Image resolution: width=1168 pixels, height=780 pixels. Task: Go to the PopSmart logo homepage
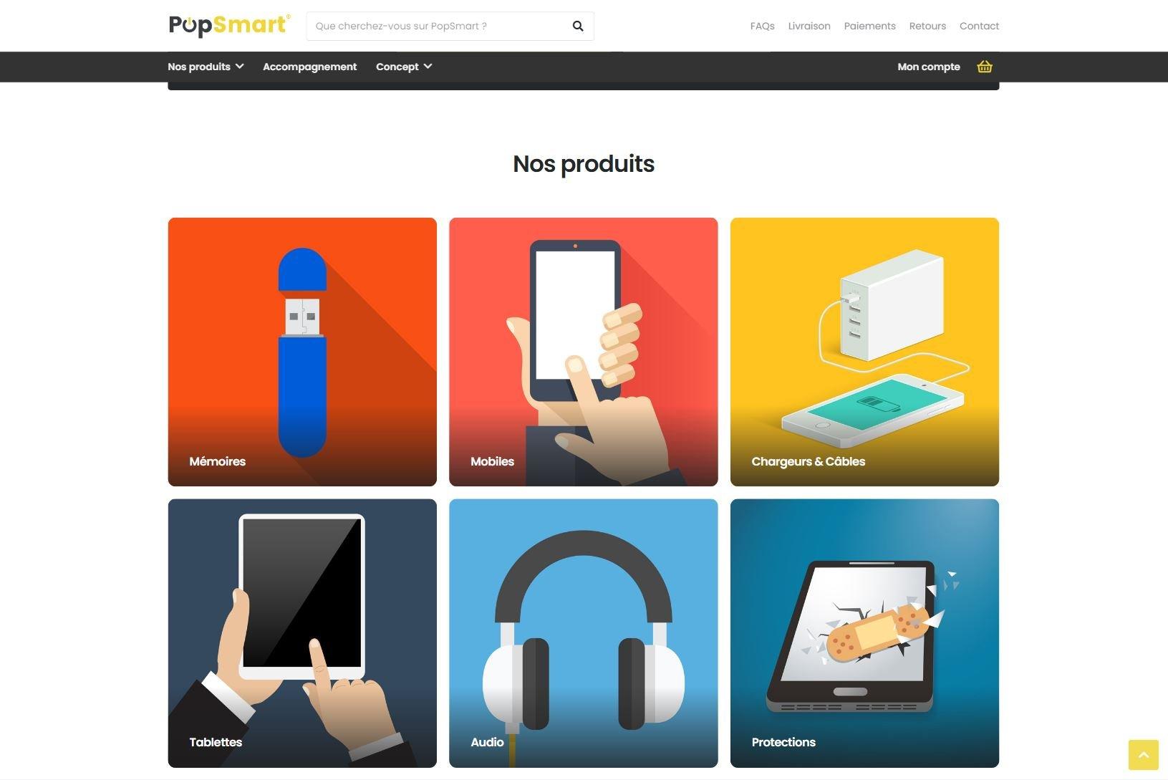pos(229,25)
